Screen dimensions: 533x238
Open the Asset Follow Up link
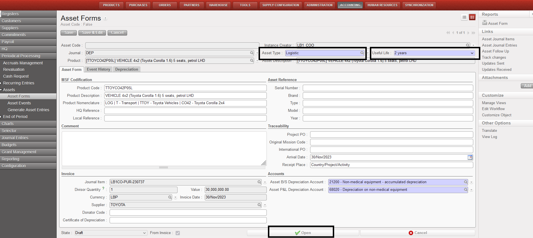pyautogui.click(x=495, y=51)
